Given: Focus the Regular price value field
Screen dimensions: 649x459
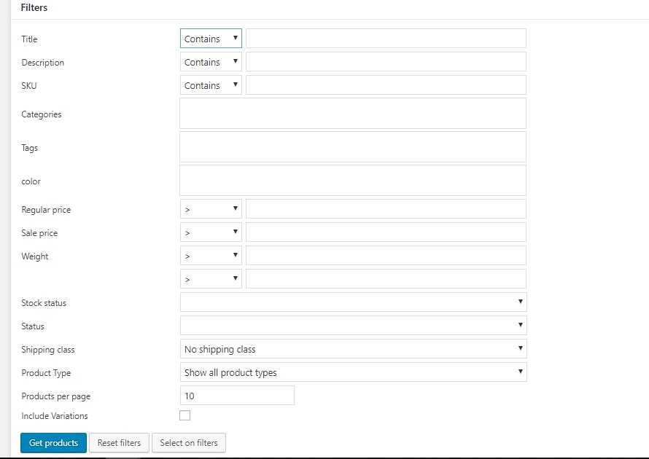Looking at the screenshot, I should (386, 209).
